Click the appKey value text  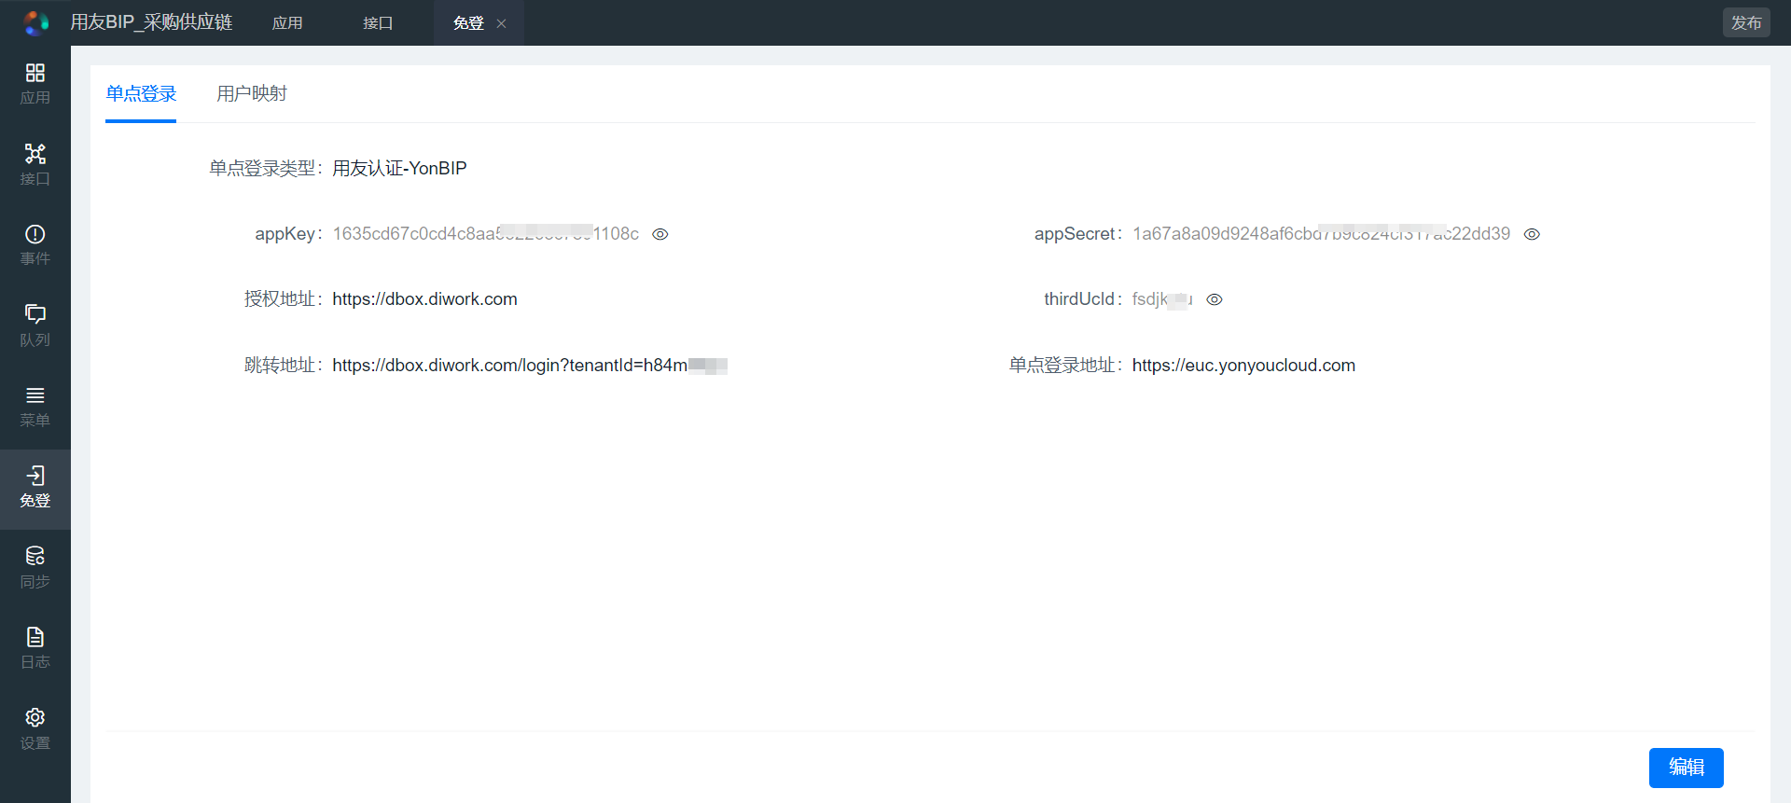[x=486, y=234]
